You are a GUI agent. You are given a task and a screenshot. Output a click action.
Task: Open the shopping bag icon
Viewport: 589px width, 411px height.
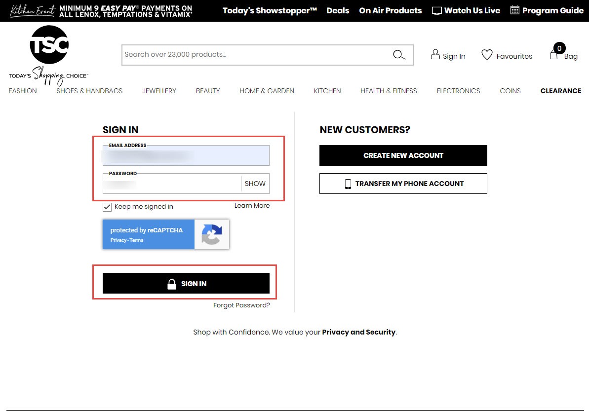pos(553,55)
